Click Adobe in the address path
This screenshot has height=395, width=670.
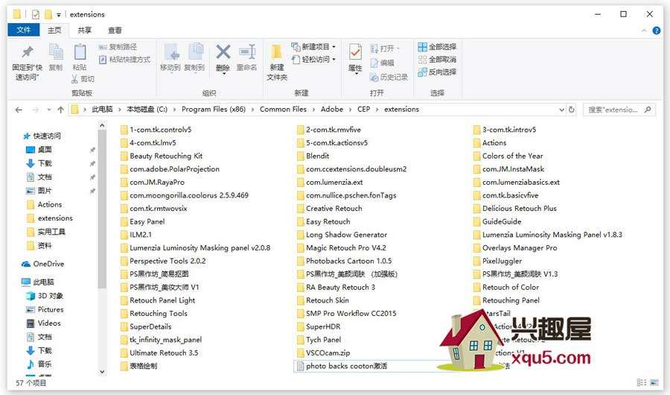click(x=332, y=109)
